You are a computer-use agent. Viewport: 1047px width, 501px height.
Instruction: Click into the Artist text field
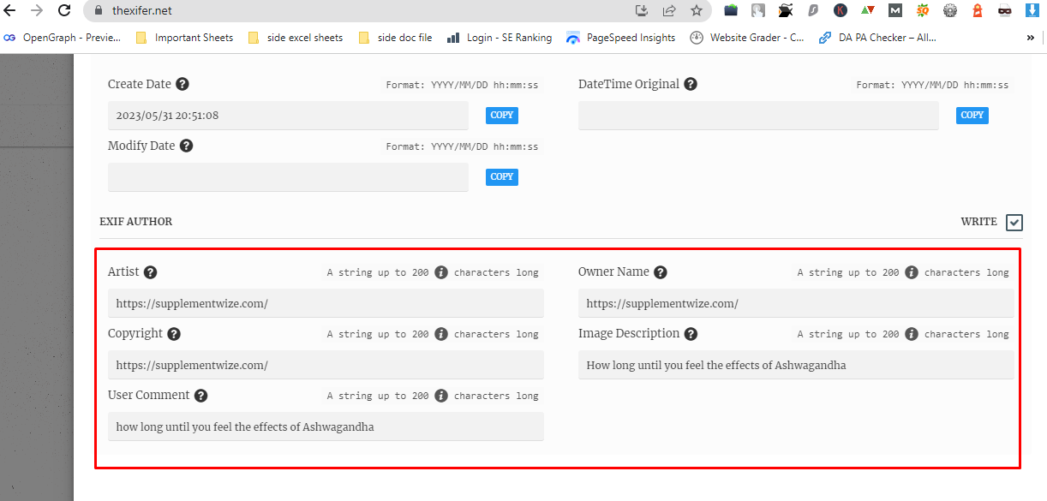(x=326, y=303)
